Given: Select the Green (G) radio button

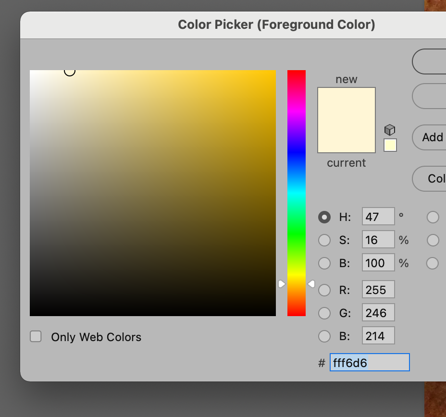Looking at the screenshot, I should [324, 312].
